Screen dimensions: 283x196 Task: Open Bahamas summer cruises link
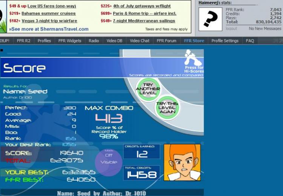49,13
